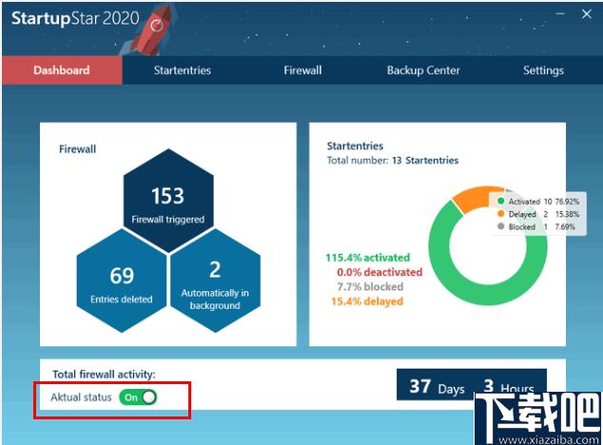Open the Firewall tab
Screen dimensions: 603x445
click(x=302, y=70)
